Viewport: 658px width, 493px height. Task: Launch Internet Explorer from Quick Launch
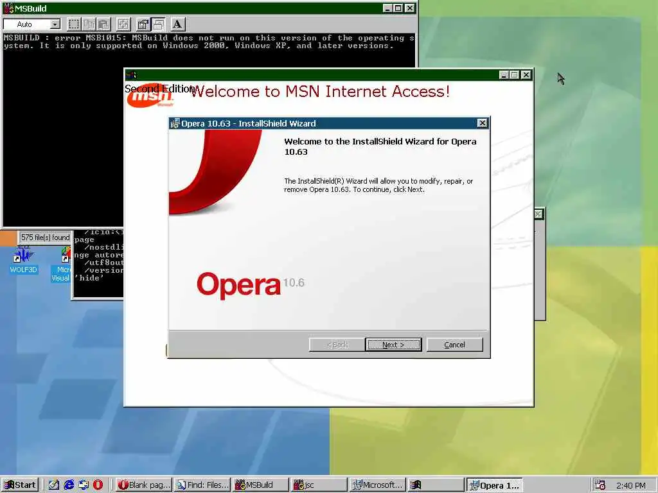[69, 485]
